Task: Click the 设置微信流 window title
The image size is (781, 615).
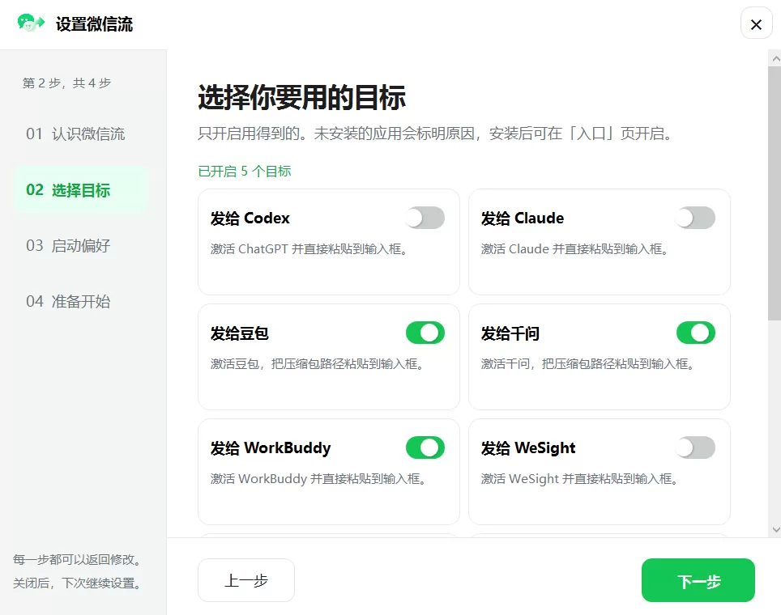Action: (x=94, y=24)
